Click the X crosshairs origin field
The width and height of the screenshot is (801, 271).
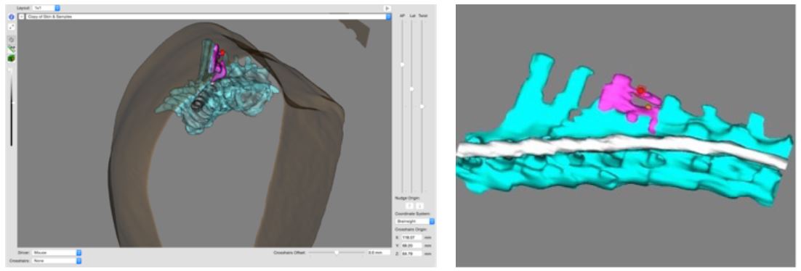411,238
